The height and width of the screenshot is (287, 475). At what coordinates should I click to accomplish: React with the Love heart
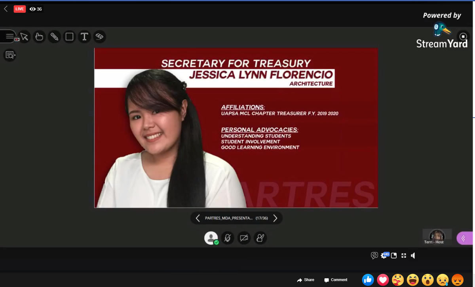tap(383, 280)
